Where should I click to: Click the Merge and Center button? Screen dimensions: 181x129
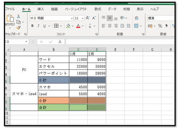point(136,26)
